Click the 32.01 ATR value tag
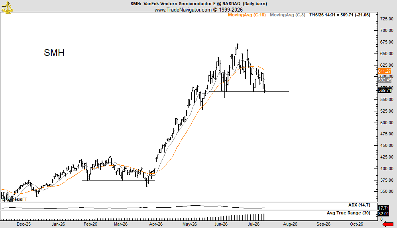This screenshot has width=397, height=228. tap(383, 214)
